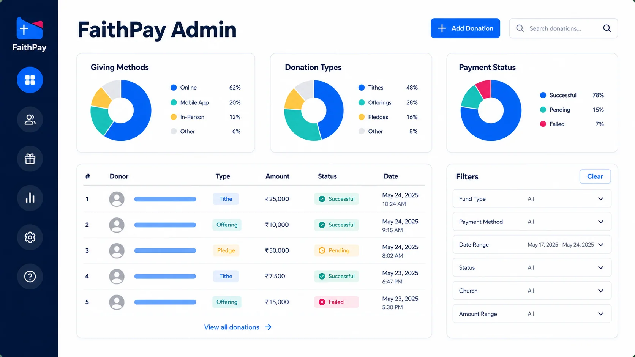Open the bar chart reports icon
The image size is (635, 357).
pyautogui.click(x=30, y=198)
